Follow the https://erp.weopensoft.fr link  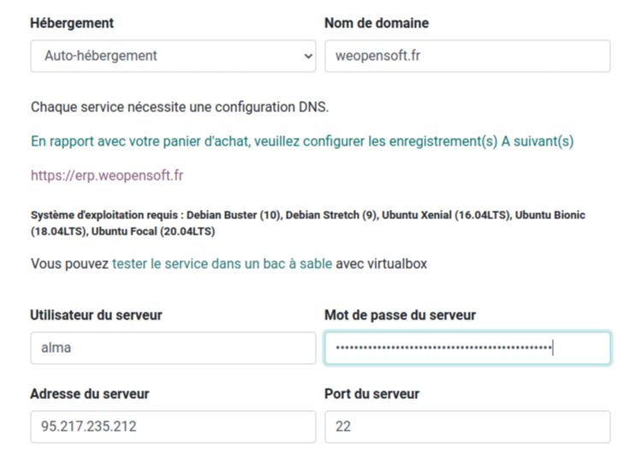107,176
